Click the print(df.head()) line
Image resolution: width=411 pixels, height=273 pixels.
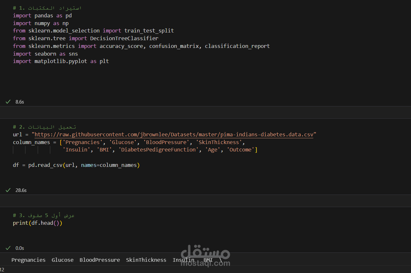[x=37, y=223]
